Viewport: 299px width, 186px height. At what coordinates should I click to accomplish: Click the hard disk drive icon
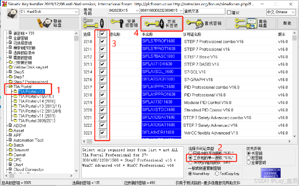click(x=12, y=13)
